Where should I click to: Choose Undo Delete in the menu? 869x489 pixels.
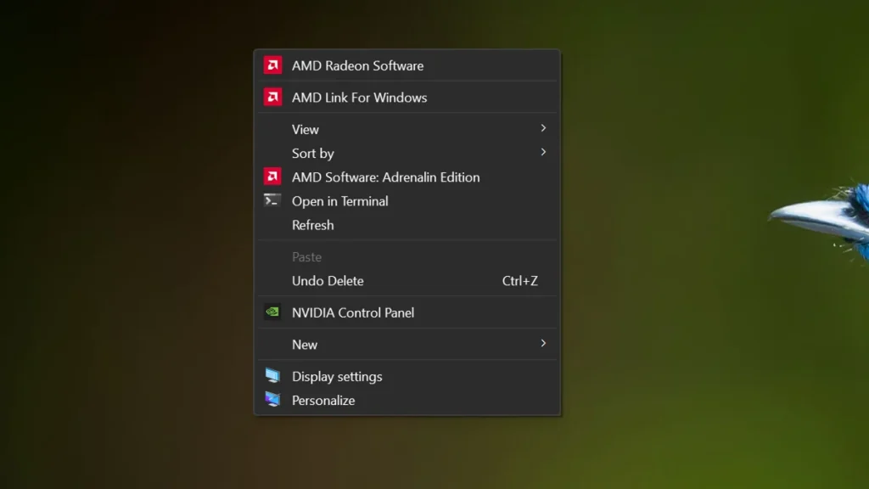coord(406,280)
